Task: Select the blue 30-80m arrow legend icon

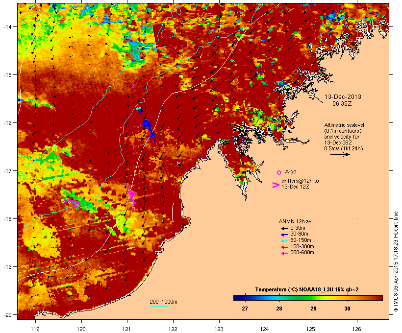Action: tap(284, 235)
